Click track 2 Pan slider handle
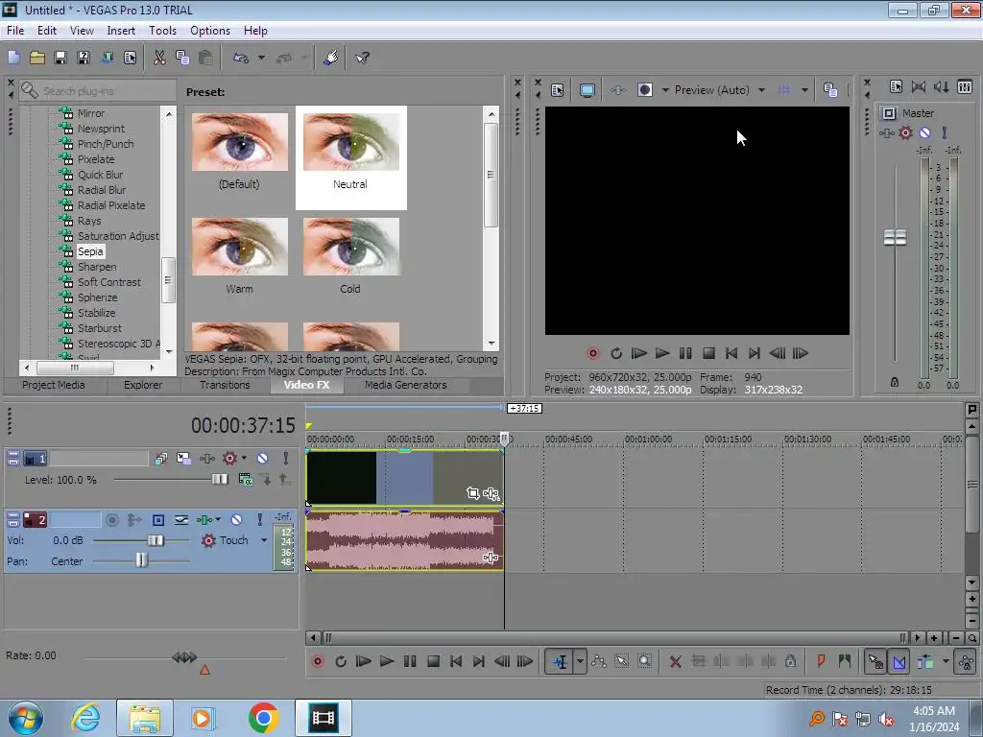The height and width of the screenshot is (737, 983). pos(142,560)
